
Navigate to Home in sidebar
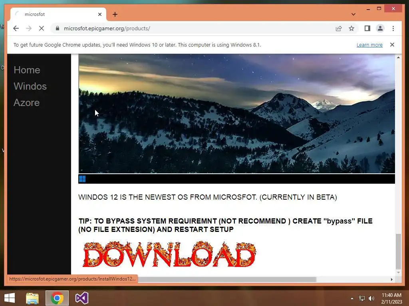(27, 70)
